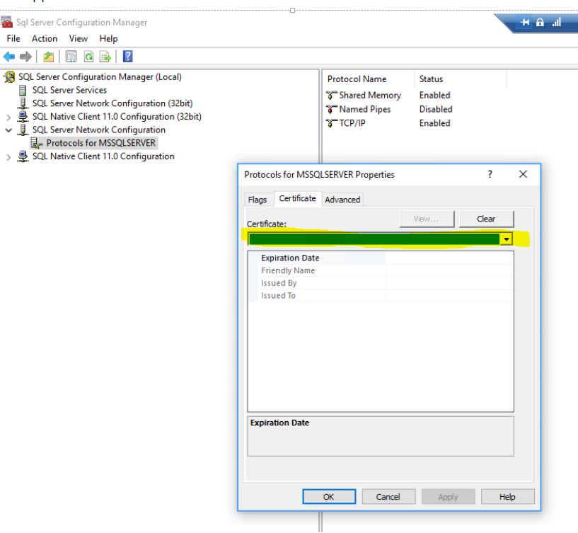This screenshot has width=578, height=533.
Task: Click the Export List toolbar icon
Action: tap(105, 57)
